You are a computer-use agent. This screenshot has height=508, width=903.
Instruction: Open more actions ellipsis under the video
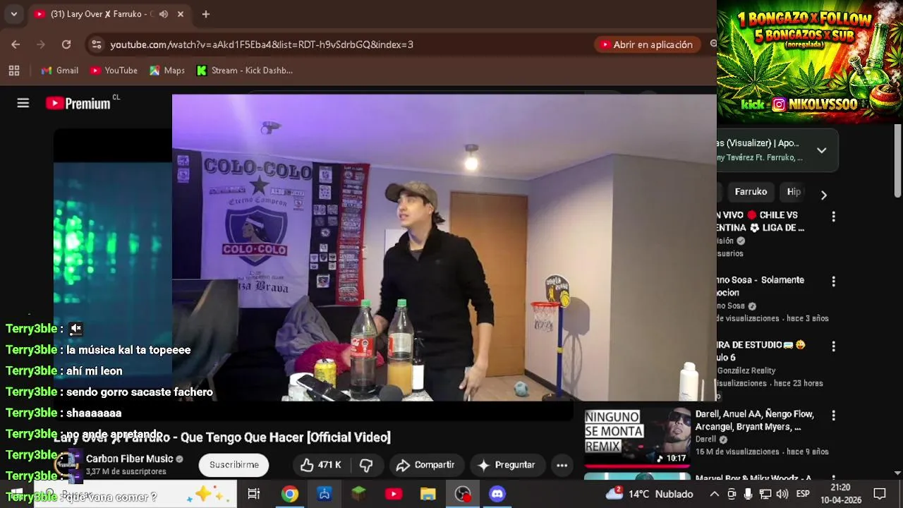pos(562,465)
